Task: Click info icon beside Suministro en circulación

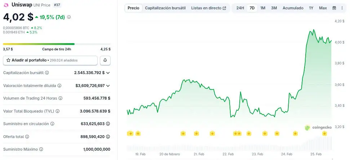Action: tap(52, 124)
